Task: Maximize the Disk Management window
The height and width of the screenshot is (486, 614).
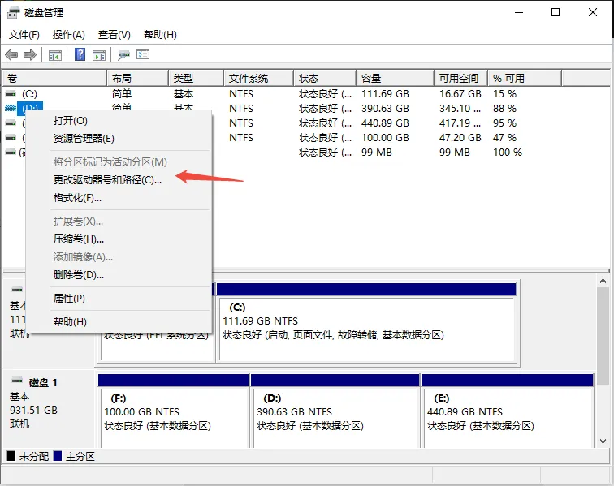Action: (556, 12)
